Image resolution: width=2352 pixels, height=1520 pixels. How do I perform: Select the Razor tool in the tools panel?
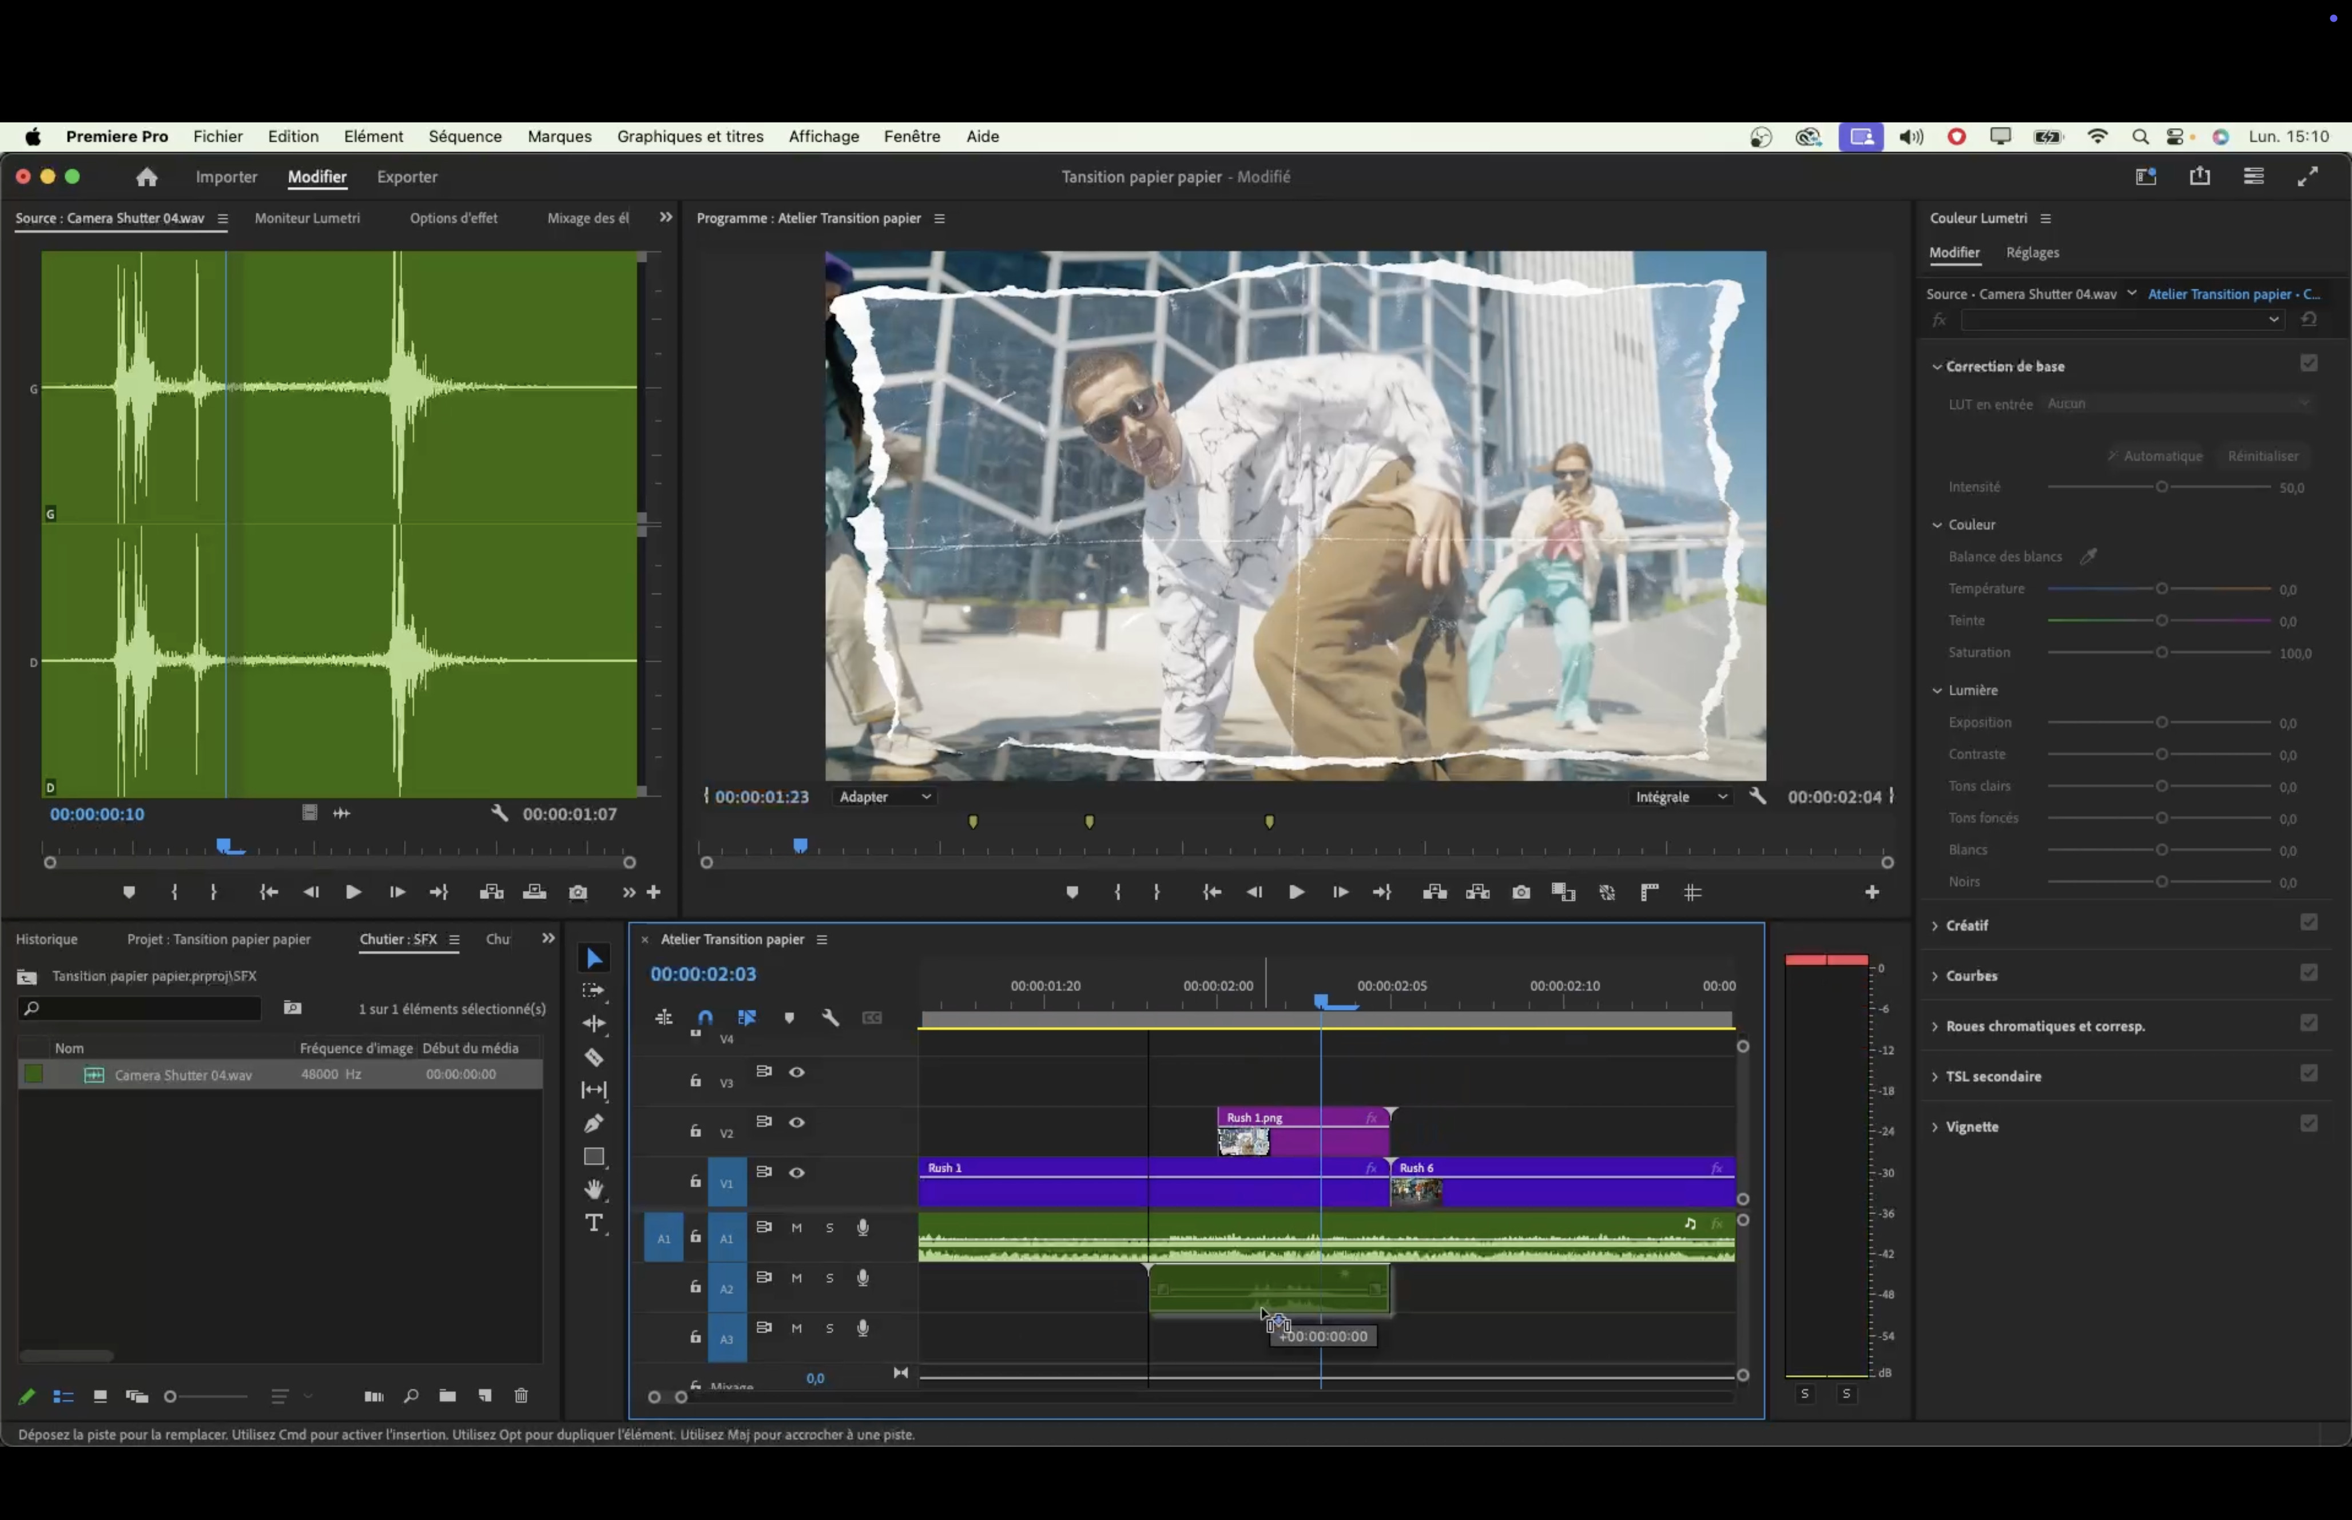593,1057
